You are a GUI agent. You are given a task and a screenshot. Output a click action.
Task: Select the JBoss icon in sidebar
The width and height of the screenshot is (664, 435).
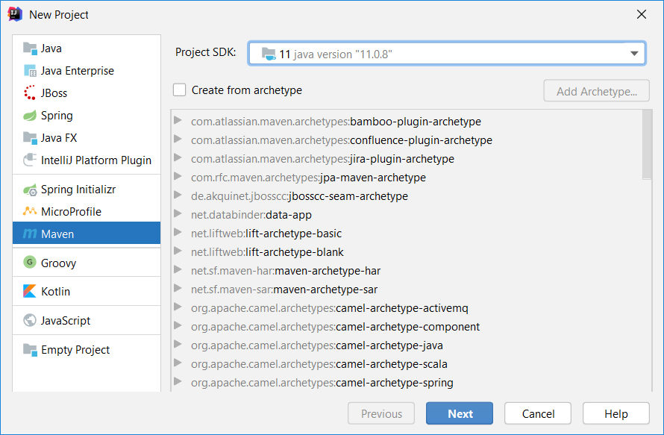[30, 93]
